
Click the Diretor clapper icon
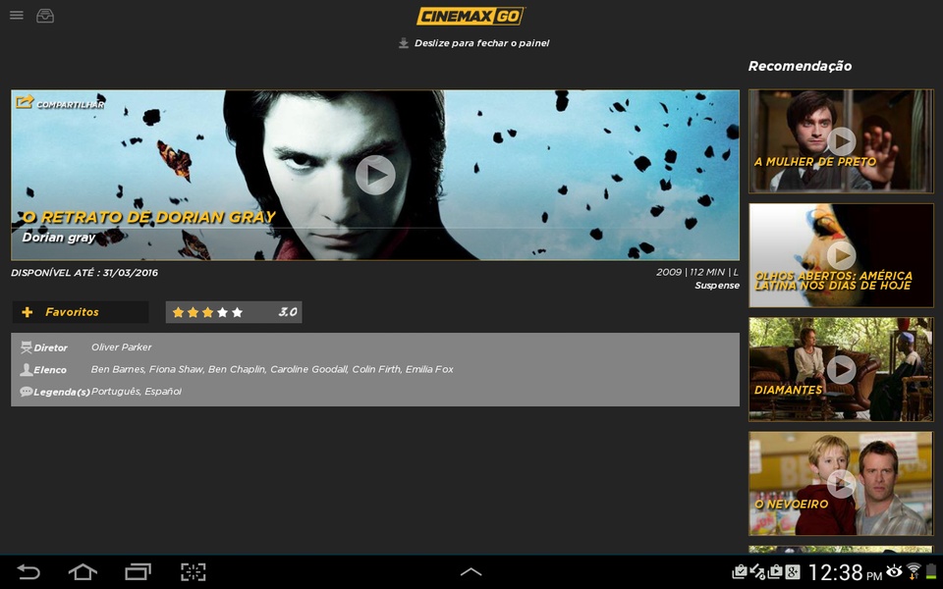click(26, 348)
